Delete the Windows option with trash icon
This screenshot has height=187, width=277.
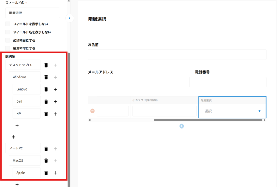coord(46,77)
